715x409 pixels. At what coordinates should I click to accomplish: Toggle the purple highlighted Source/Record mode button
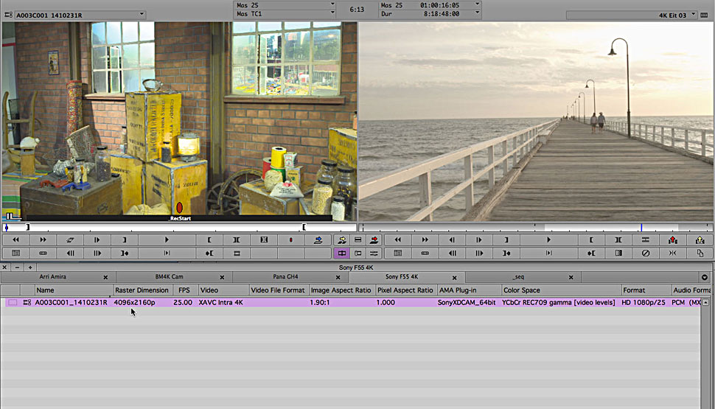[341, 254]
